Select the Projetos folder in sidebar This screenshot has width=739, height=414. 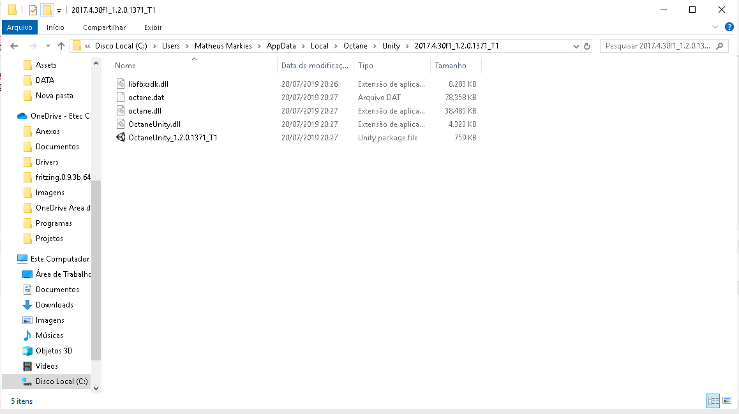(49, 239)
